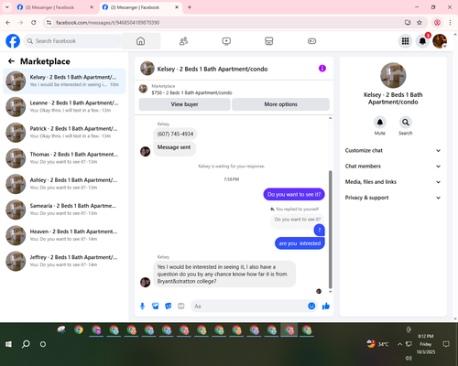Open Chrome tab search dropdown arrow
Screen dimensions: 458x366
coord(7,7)
